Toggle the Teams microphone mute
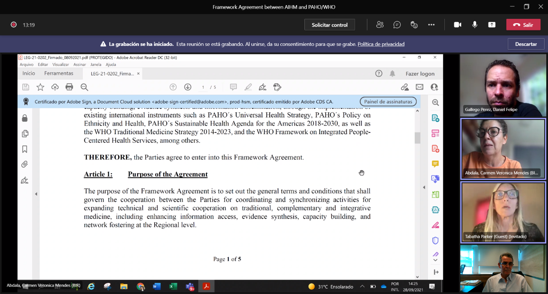548x294 pixels. coord(475,25)
